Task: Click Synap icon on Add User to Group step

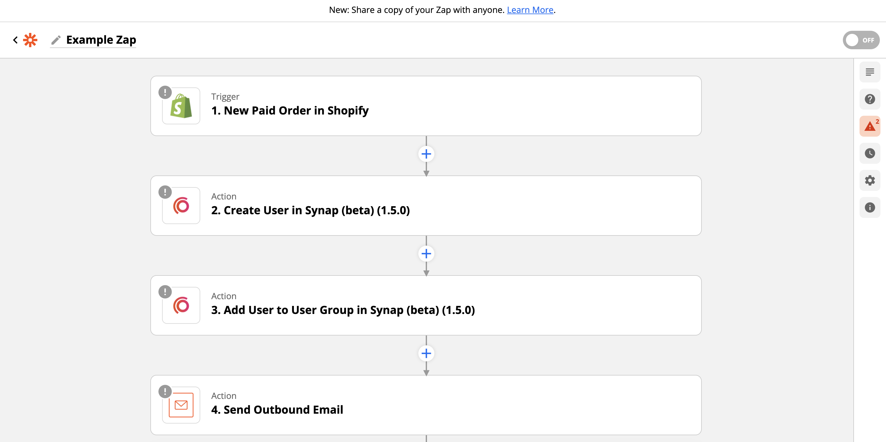Action: (181, 305)
